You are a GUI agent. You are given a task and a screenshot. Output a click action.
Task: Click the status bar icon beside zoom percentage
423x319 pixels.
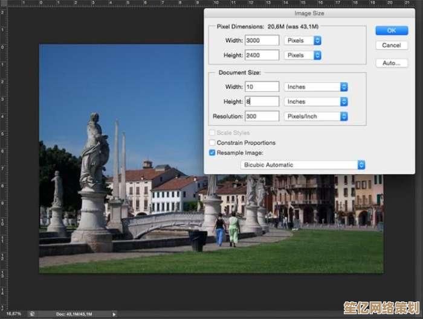(x=32, y=314)
